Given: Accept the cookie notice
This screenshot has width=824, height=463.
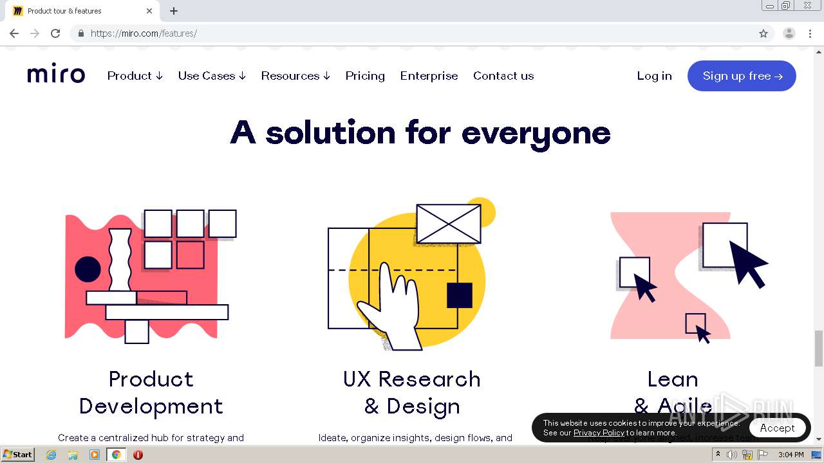Looking at the screenshot, I should (x=777, y=428).
